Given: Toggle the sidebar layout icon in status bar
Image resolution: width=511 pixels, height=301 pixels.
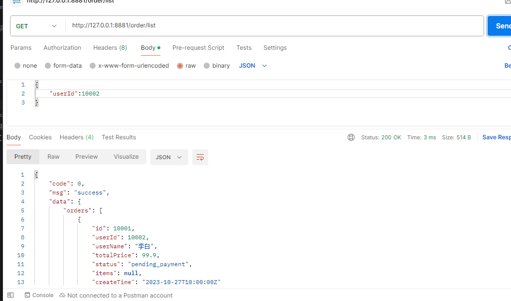Looking at the screenshot, I should pyautogui.click(x=10, y=295).
